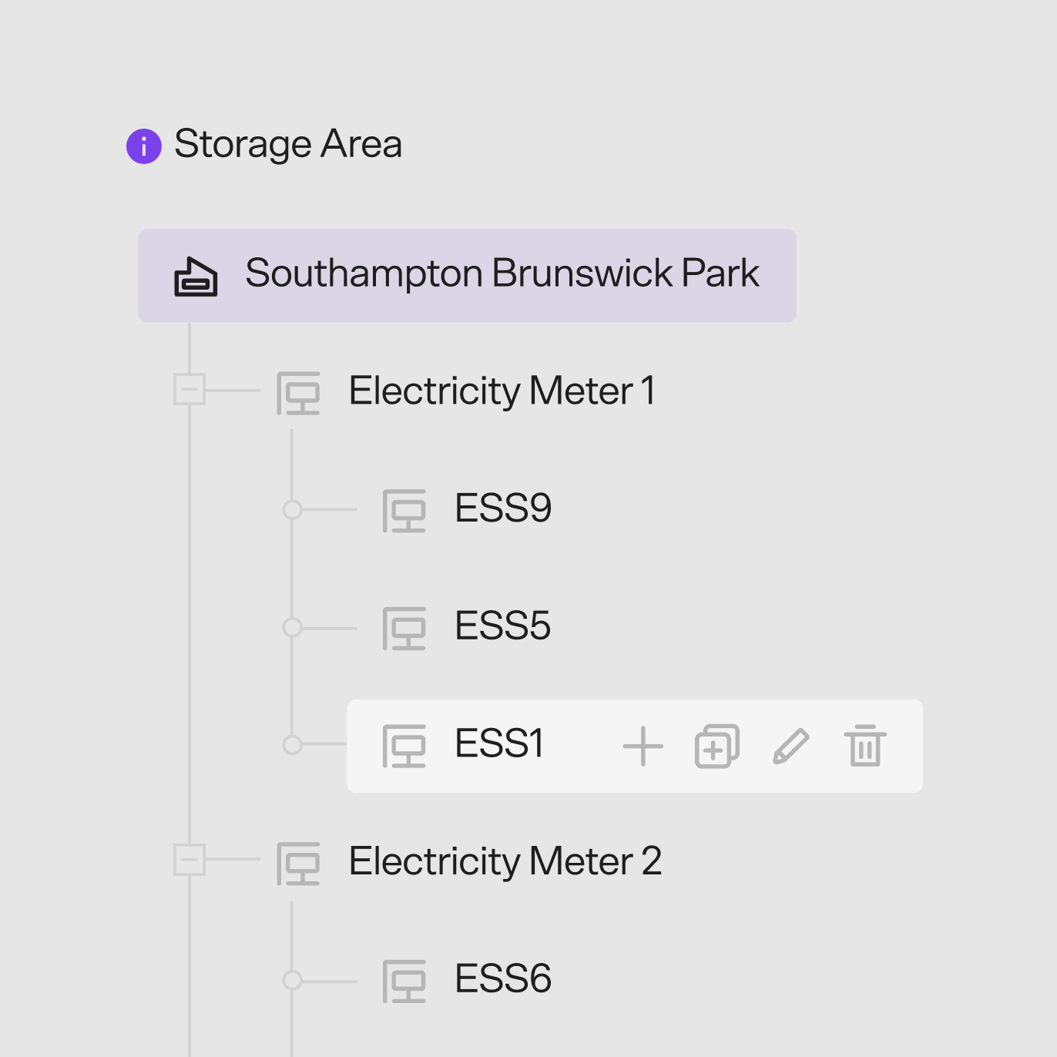The image size is (1057, 1057).
Task: Click the purple info icon beside Storage Area
Action: coord(144,146)
